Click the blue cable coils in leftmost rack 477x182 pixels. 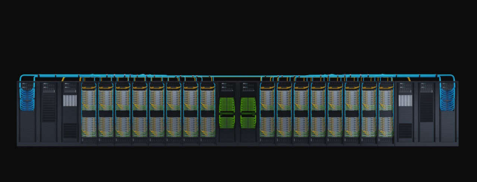(27, 98)
